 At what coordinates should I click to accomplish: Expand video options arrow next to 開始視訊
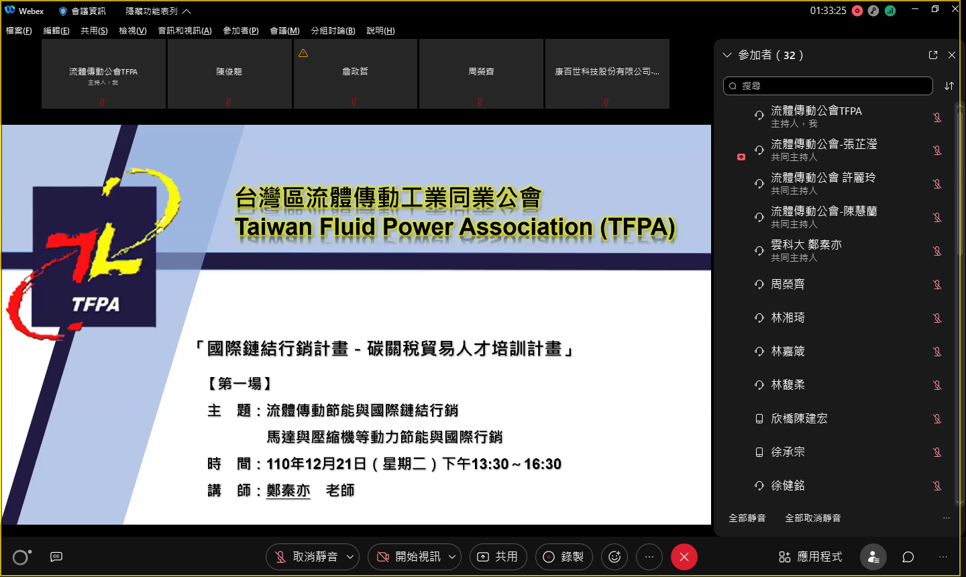(452, 557)
